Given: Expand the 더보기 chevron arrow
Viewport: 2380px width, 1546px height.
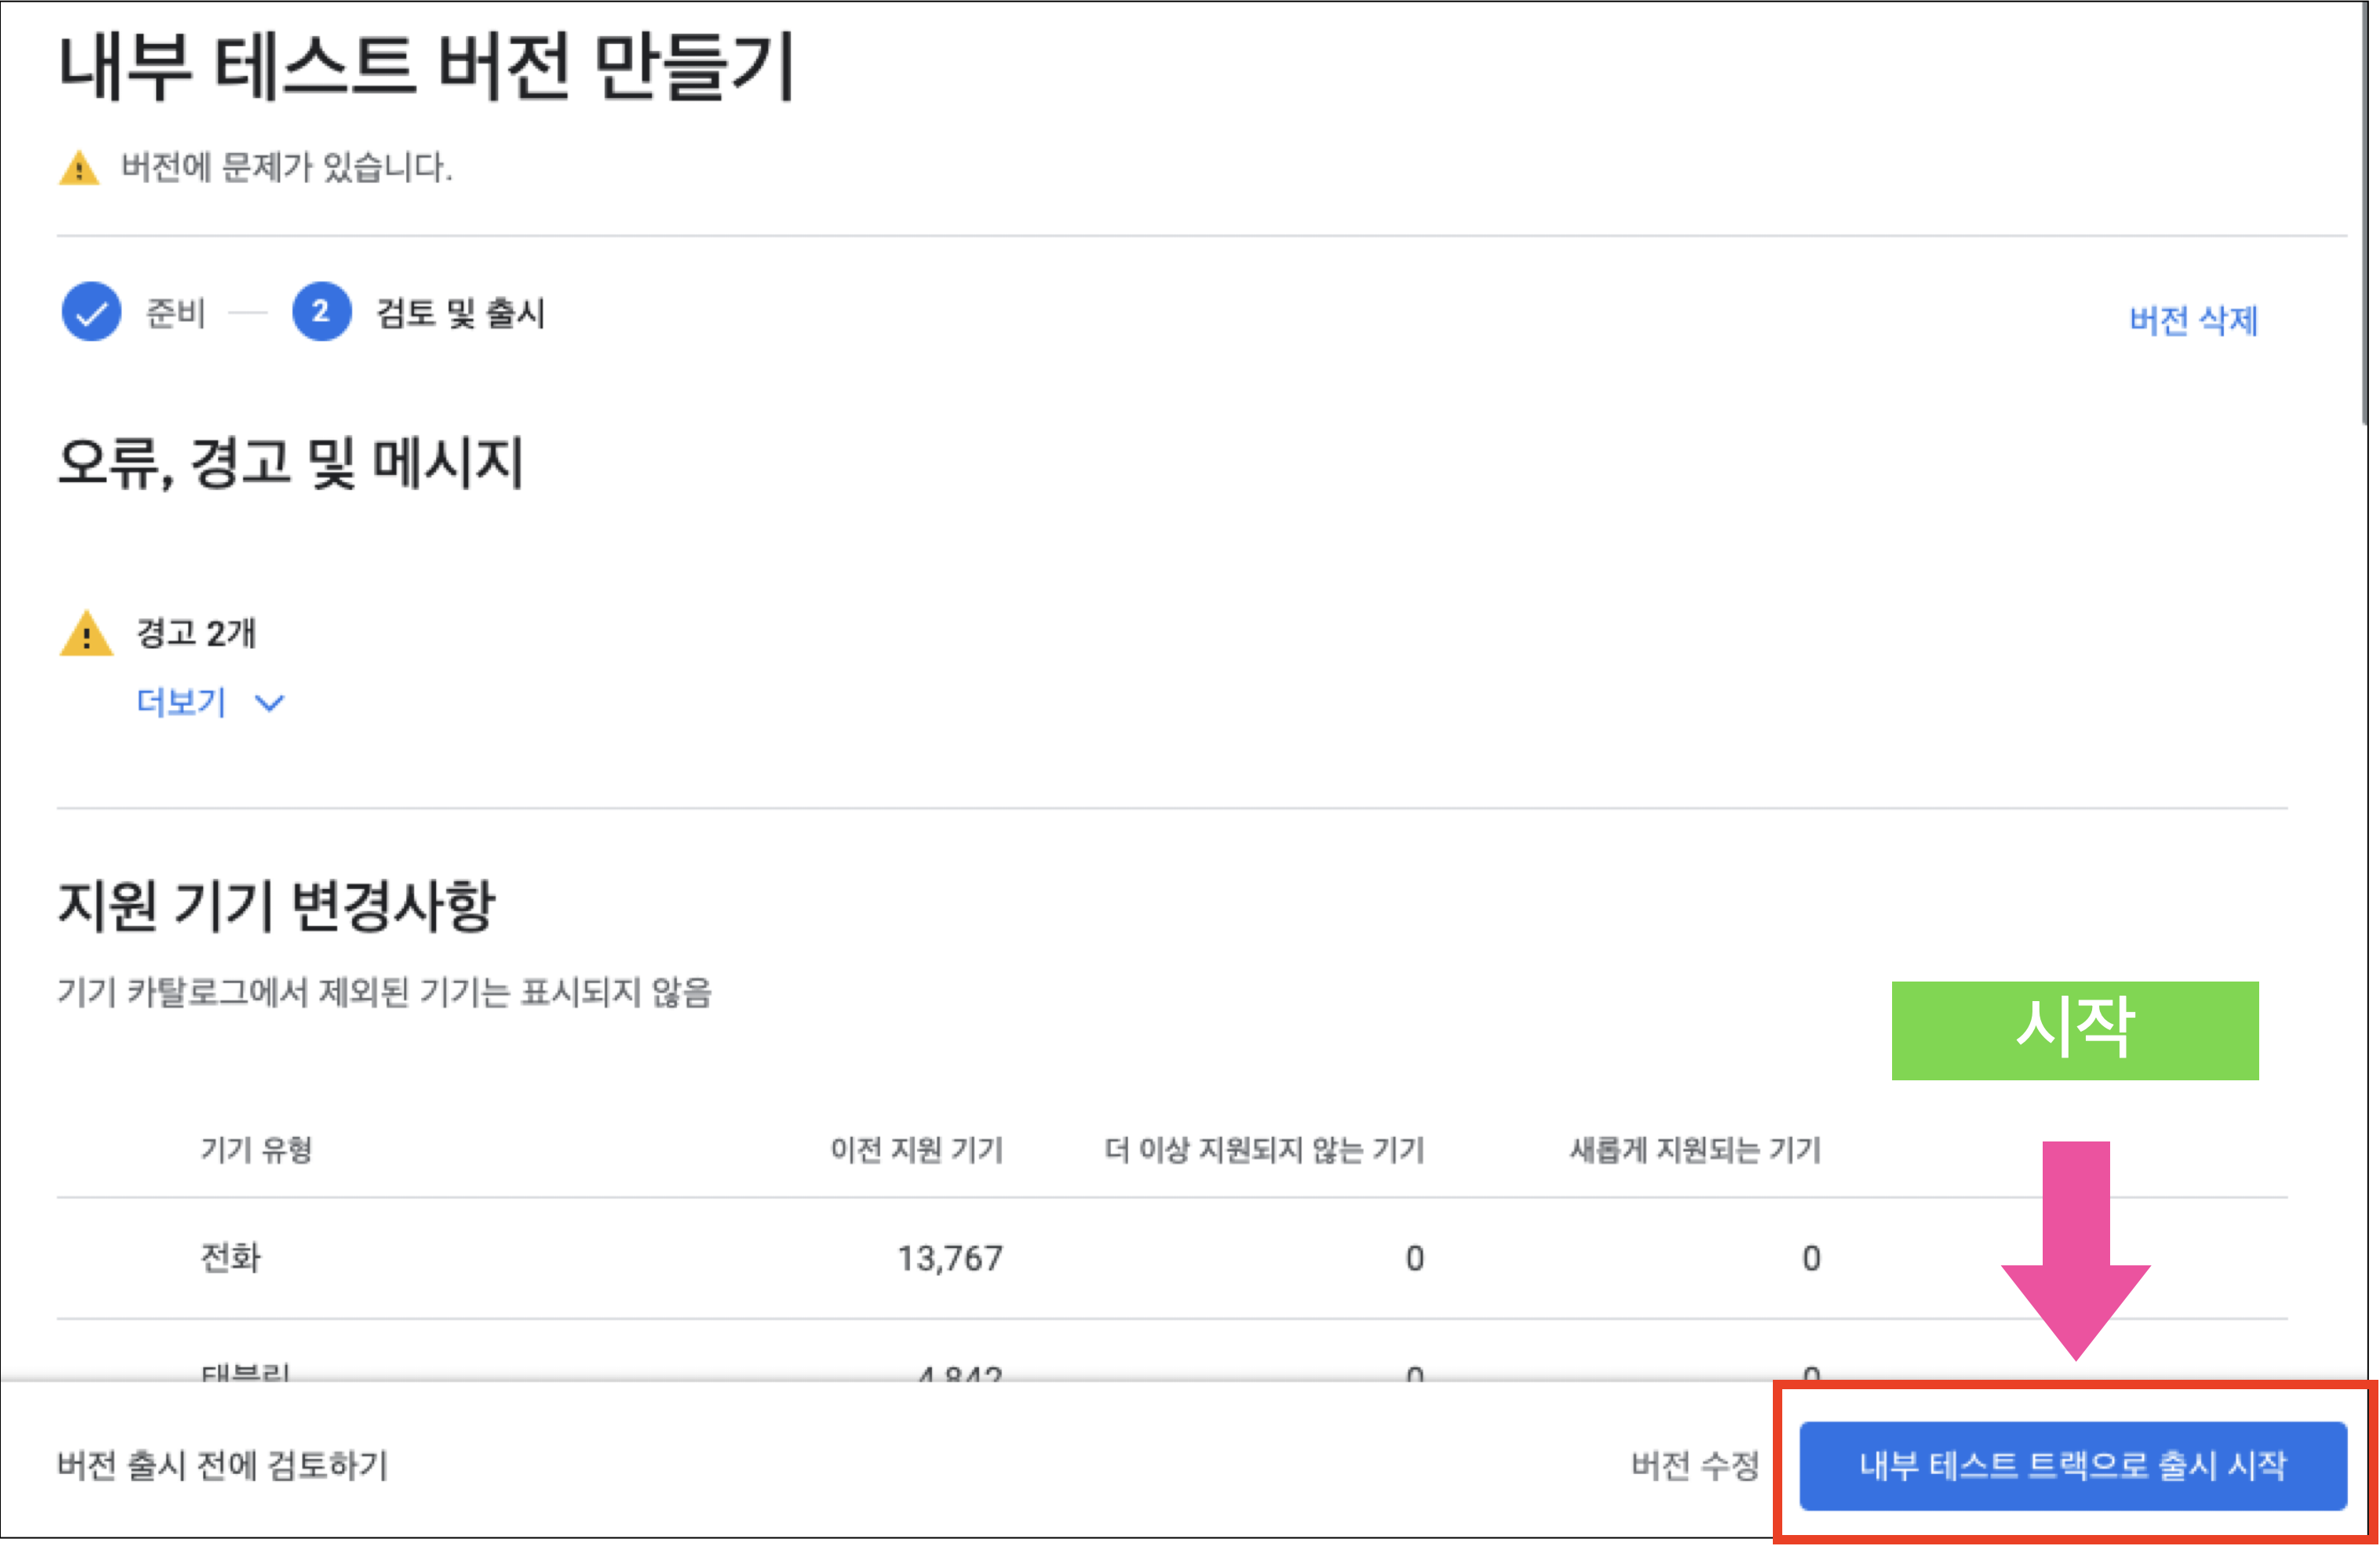Looking at the screenshot, I should tap(270, 703).
